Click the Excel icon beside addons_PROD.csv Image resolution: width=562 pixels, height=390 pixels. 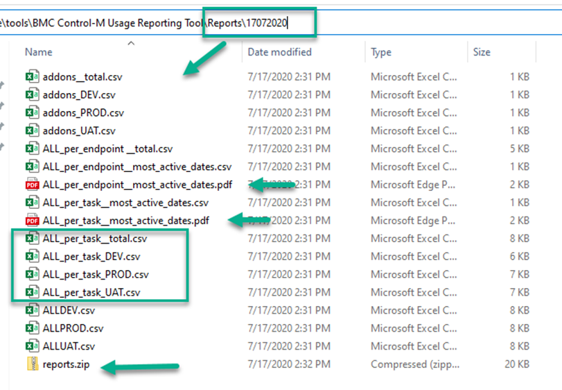click(33, 112)
